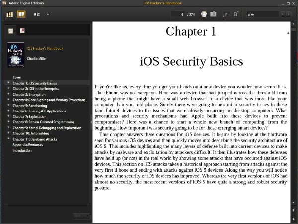Maximize the Adobe Digital Editions window
298x224 pixels.
[x=288, y=3]
